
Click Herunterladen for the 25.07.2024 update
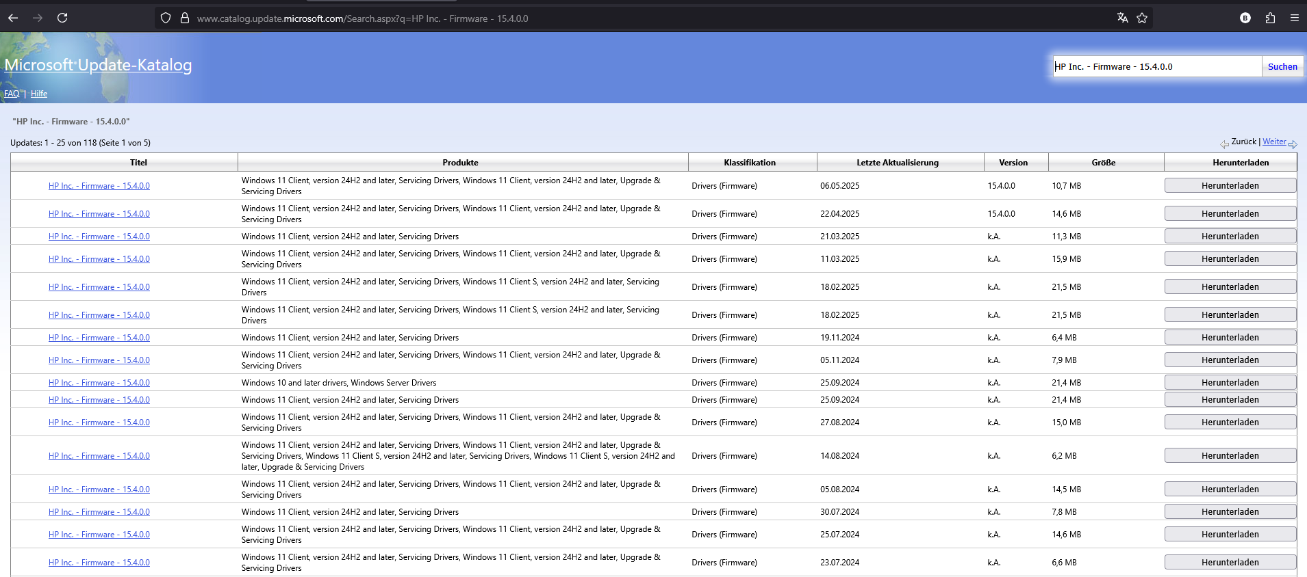tap(1230, 535)
